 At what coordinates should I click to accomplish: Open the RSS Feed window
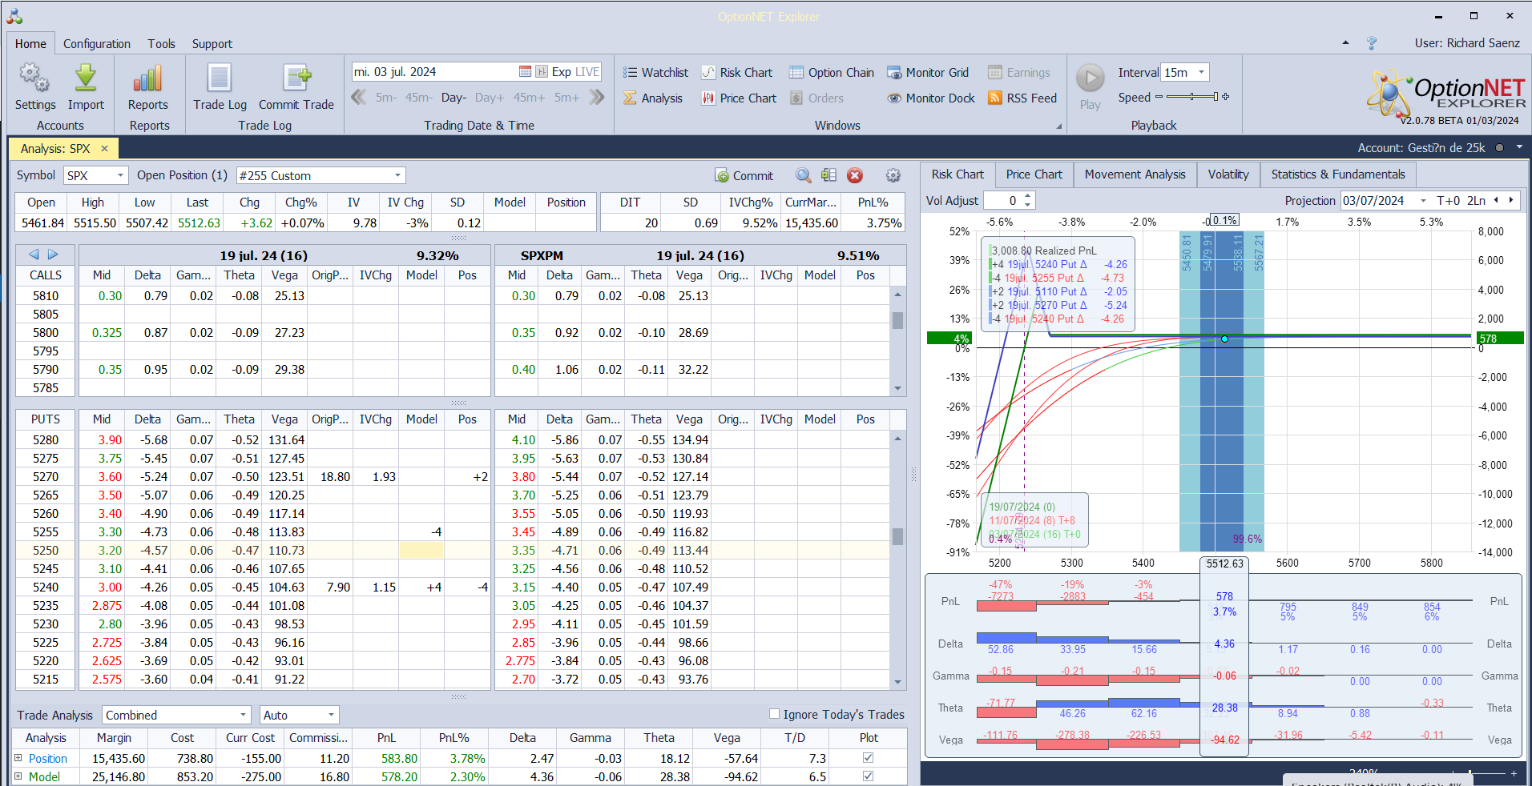pyautogui.click(x=1022, y=98)
